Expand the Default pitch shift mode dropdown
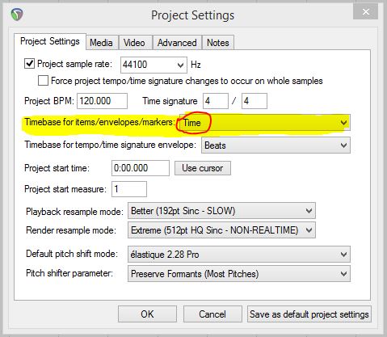 [239, 255]
